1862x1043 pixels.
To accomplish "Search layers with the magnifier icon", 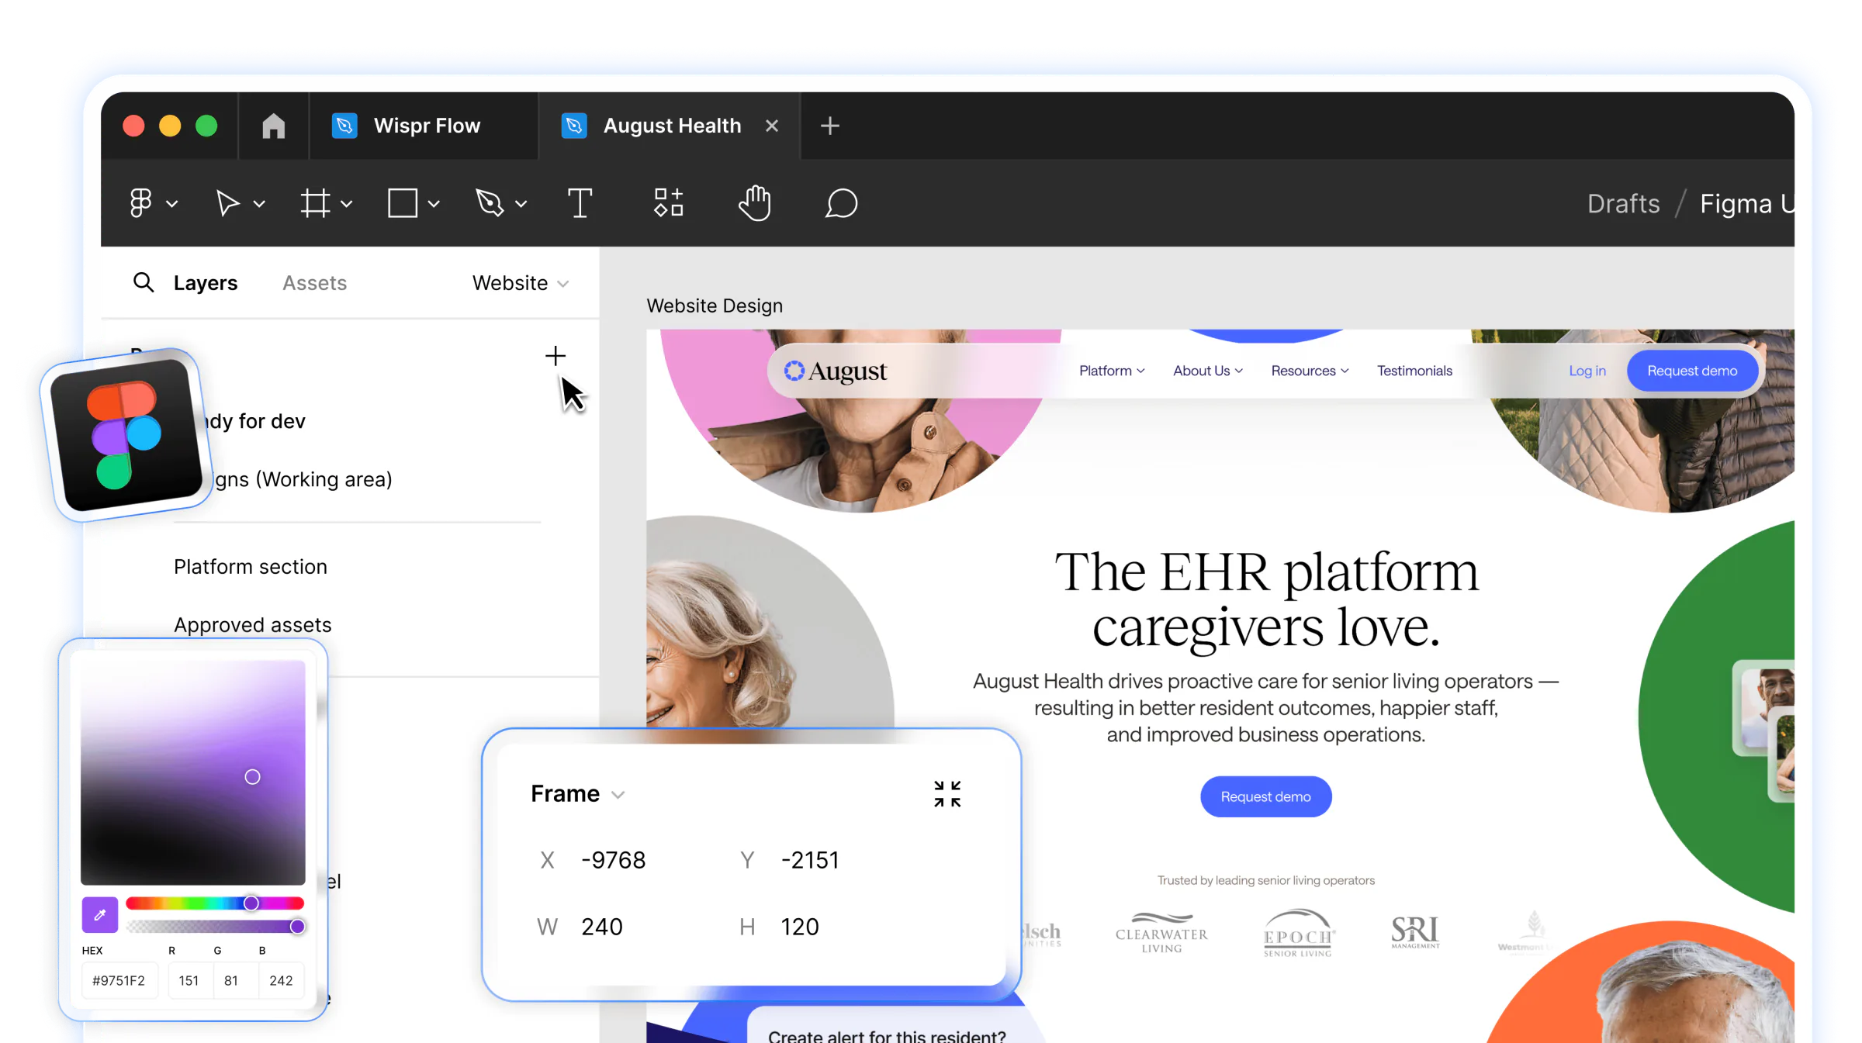I will (x=143, y=282).
